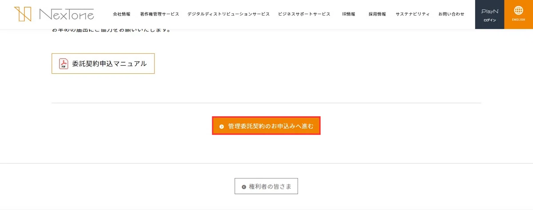Click the back arrow icon beside 権利者の皆さま
The height and width of the screenshot is (210, 533).
pyautogui.click(x=244, y=187)
